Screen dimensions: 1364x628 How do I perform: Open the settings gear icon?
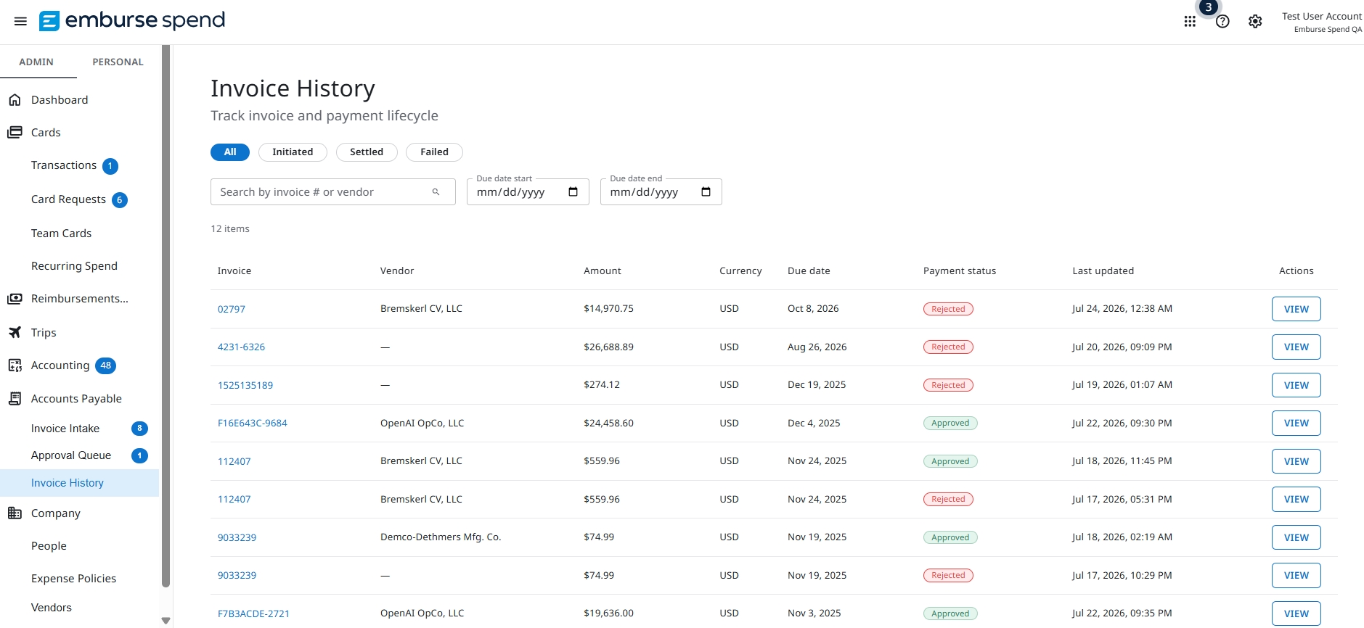coord(1255,21)
